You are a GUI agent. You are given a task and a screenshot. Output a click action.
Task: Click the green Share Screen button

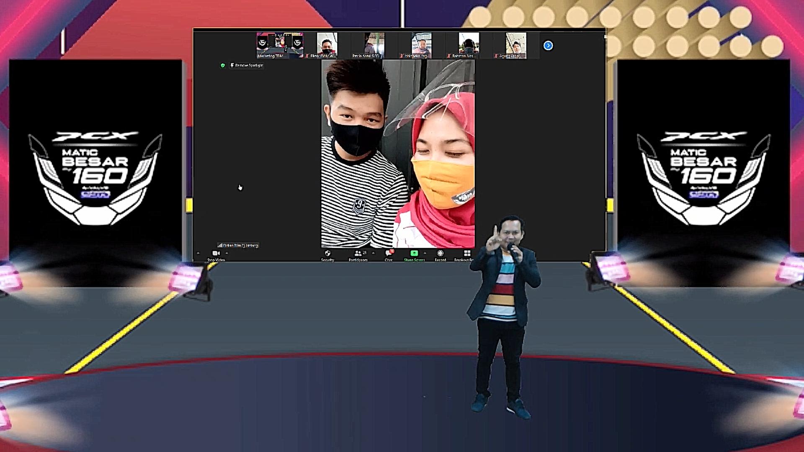414,255
